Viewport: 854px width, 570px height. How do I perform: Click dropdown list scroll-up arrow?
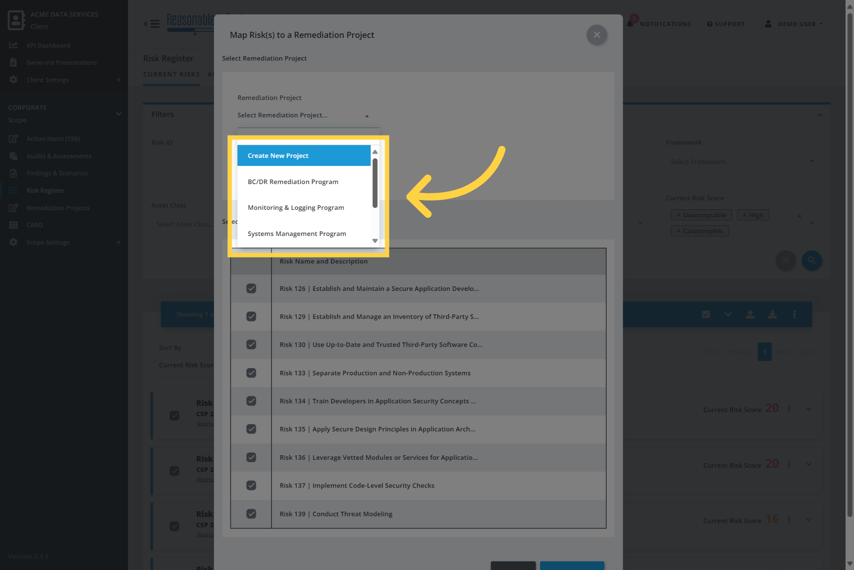(x=375, y=152)
